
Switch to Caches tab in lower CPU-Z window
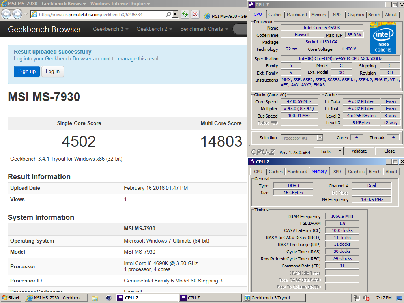(x=275, y=172)
